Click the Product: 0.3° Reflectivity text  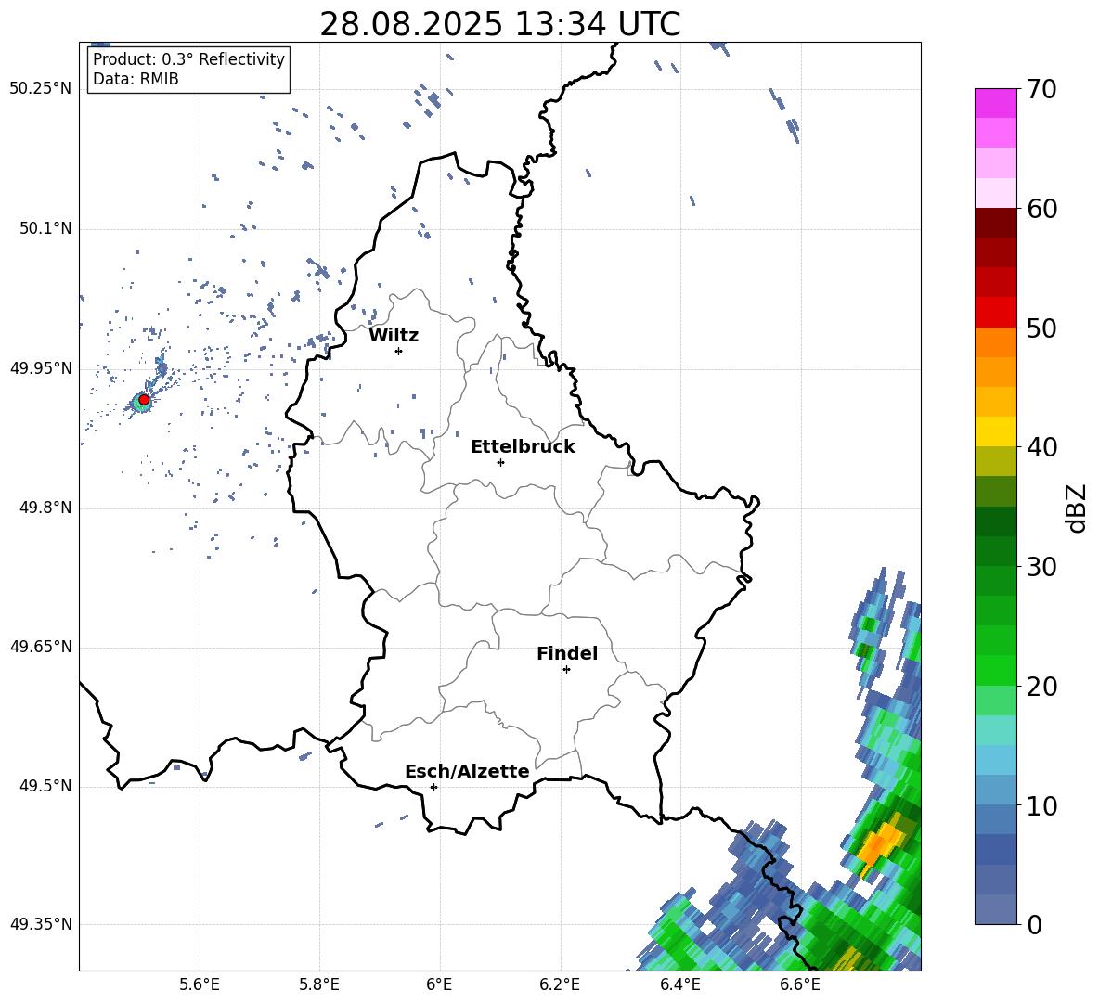click(x=188, y=58)
